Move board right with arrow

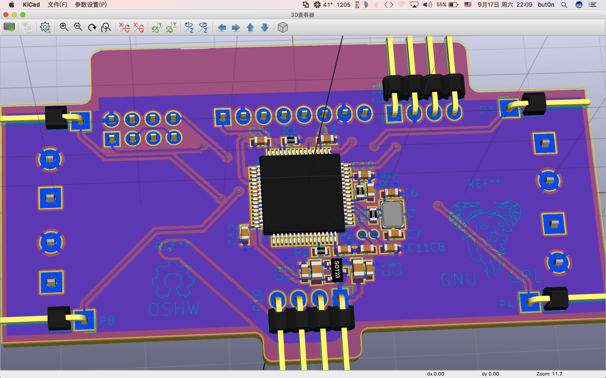pos(236,28)
